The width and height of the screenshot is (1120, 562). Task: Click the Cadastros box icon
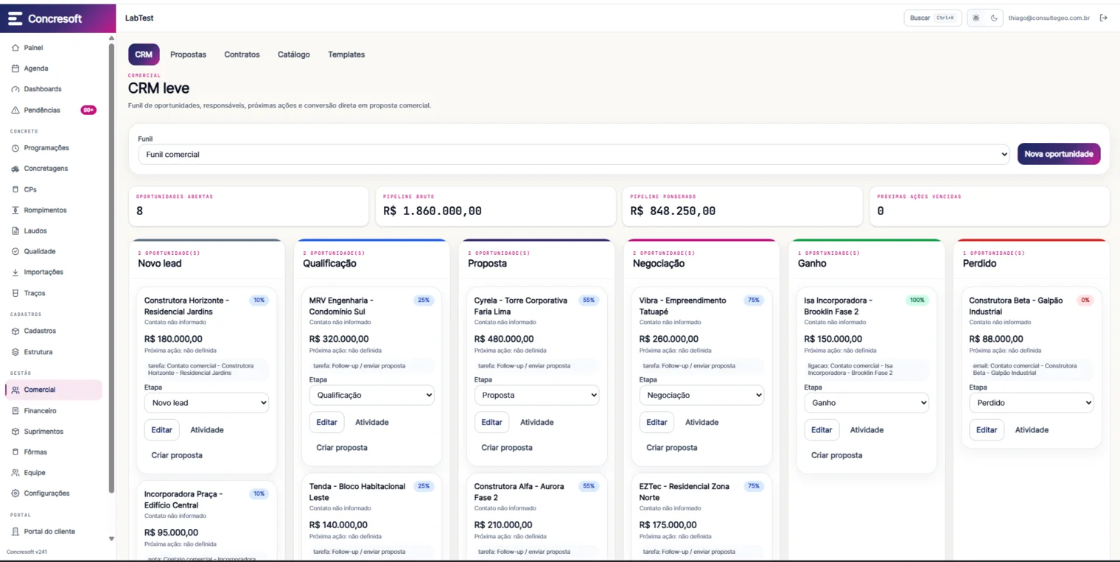[x=15, y=331]
